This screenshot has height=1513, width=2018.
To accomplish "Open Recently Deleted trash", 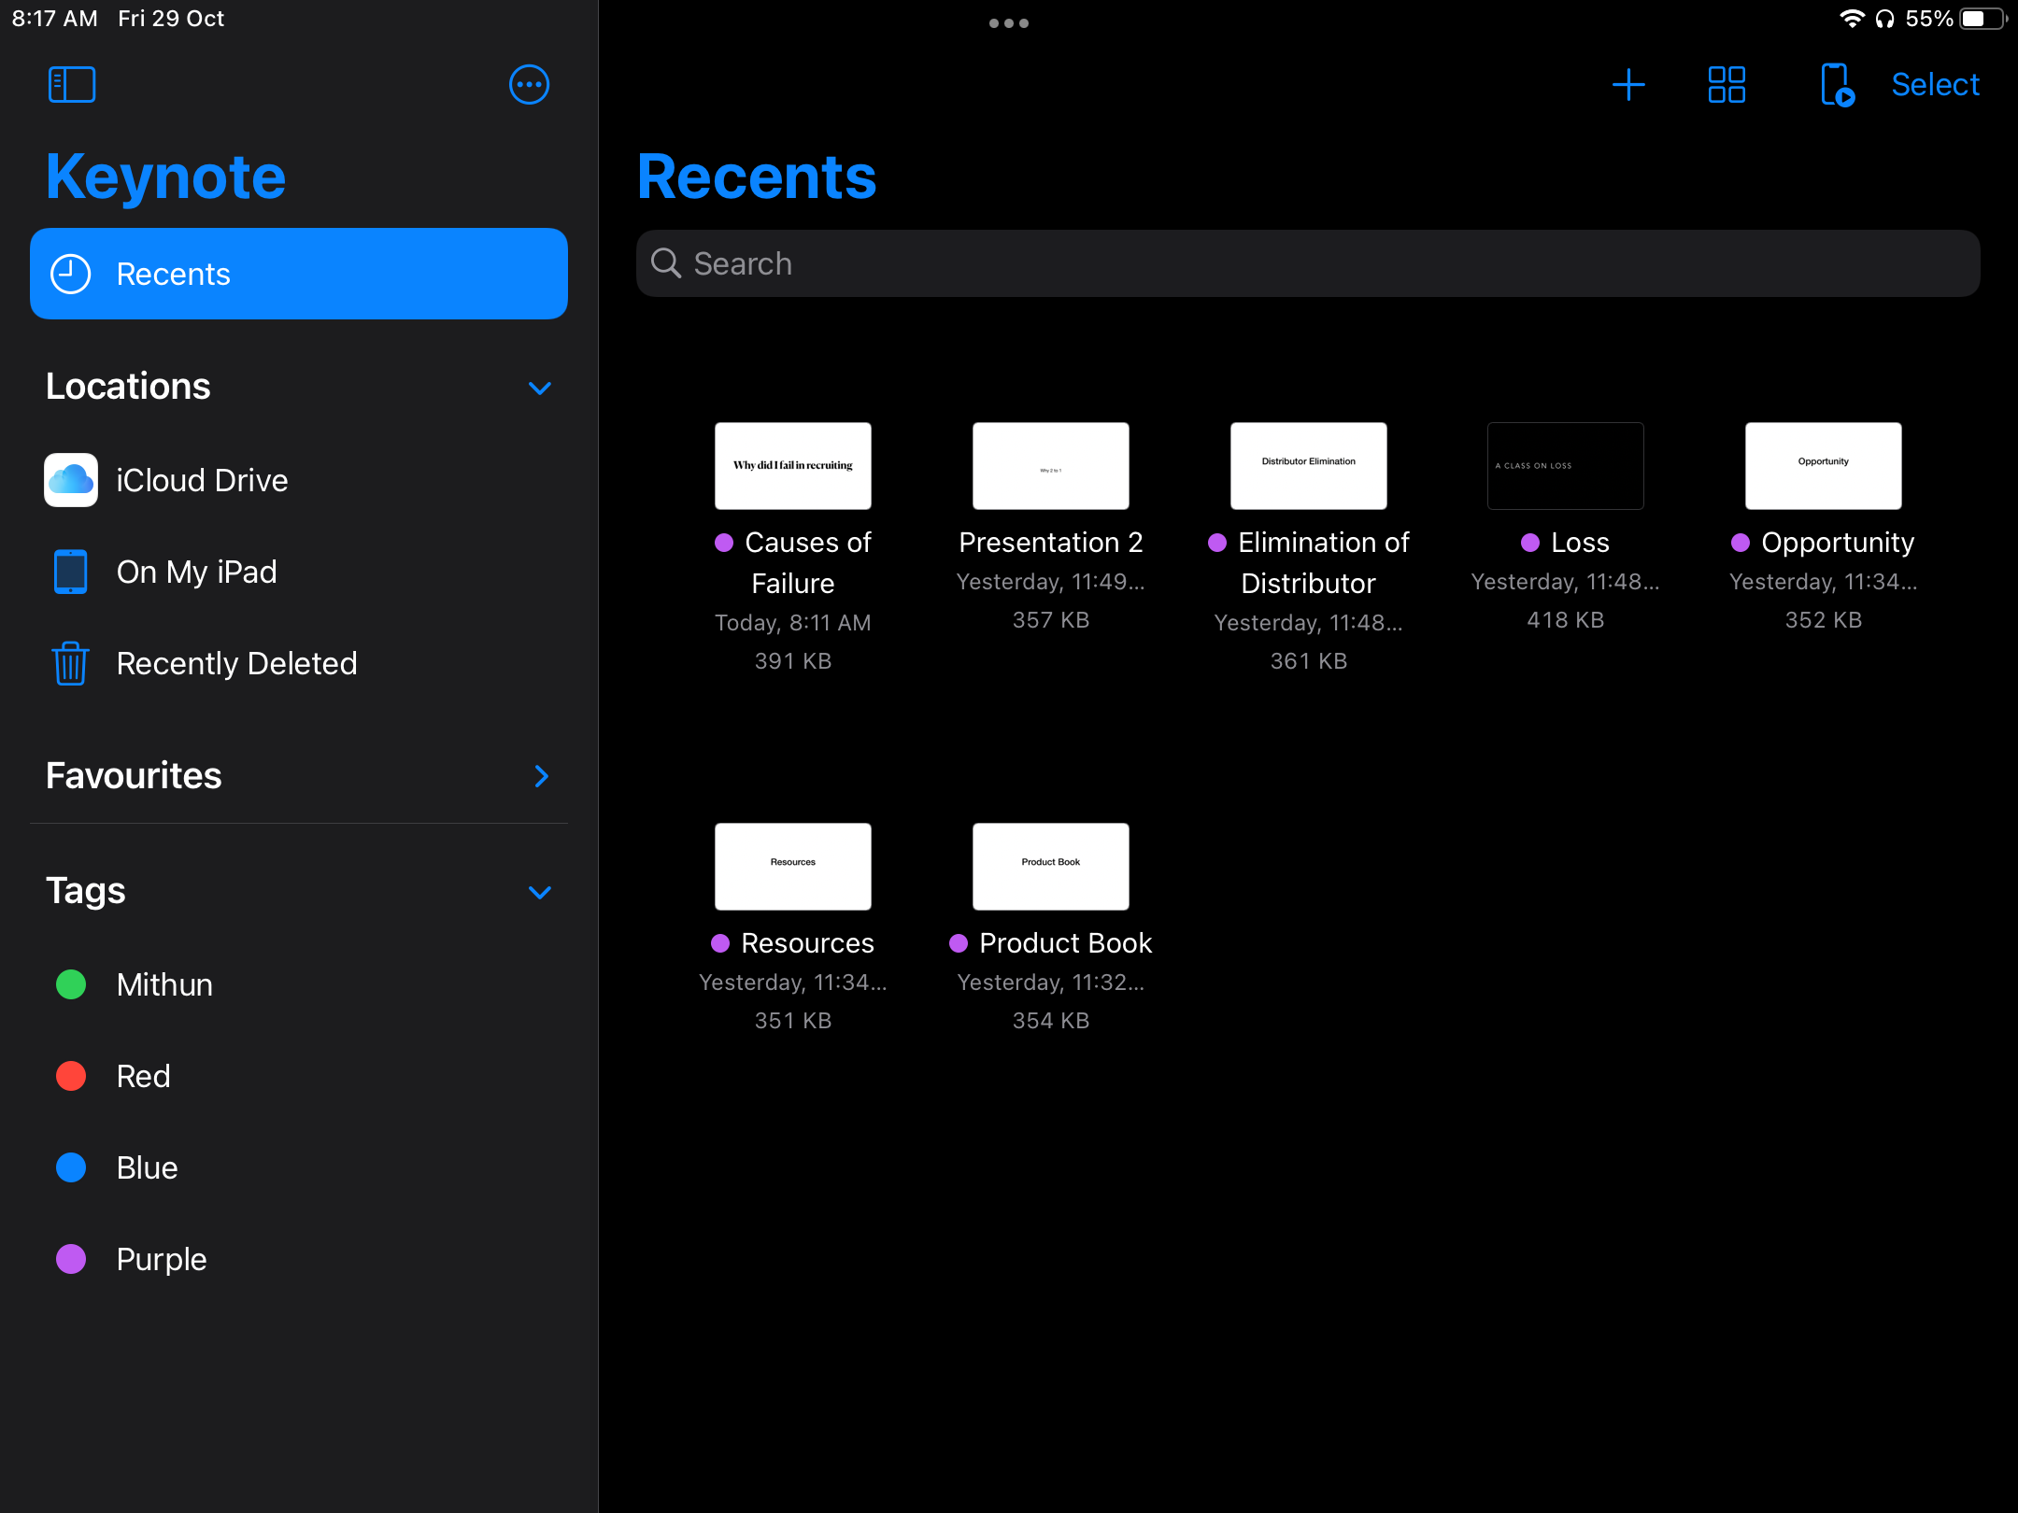I will [235, 663].
